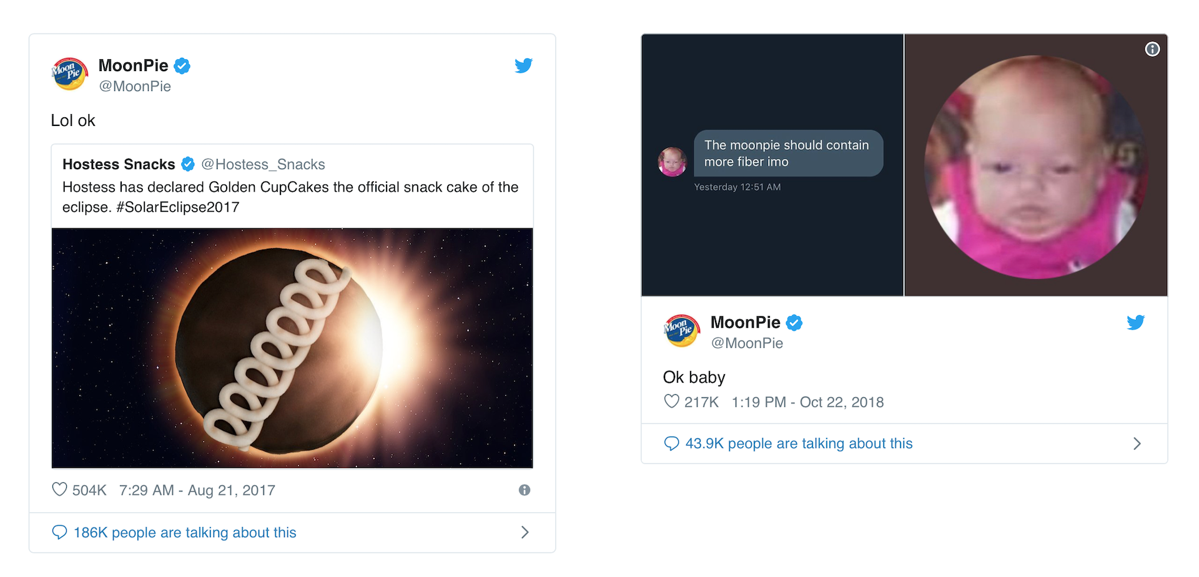The height and width of the screenshot is (577, 1199).
Task: Click MoonPie avatar in left tweet
Action: [x=69, y=74]
